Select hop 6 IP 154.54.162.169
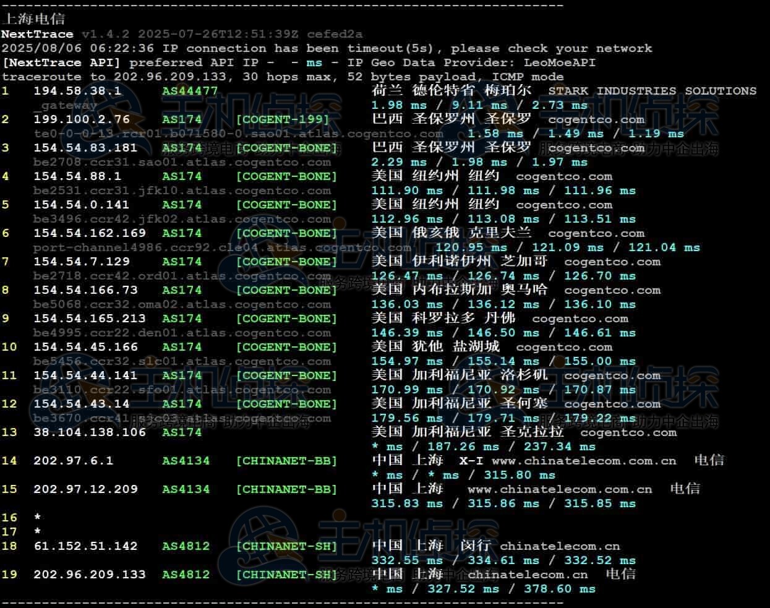 tap(90, 233)
